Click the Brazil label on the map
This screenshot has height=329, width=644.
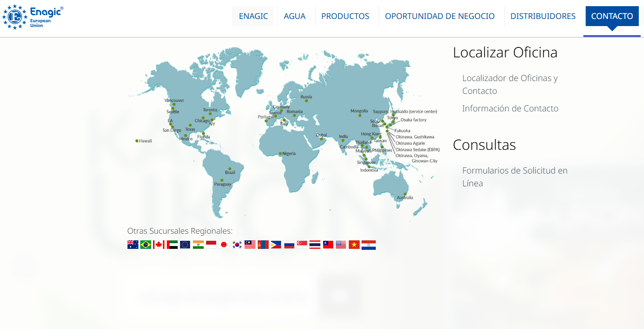pyautogui.click(x=230, y=173)
